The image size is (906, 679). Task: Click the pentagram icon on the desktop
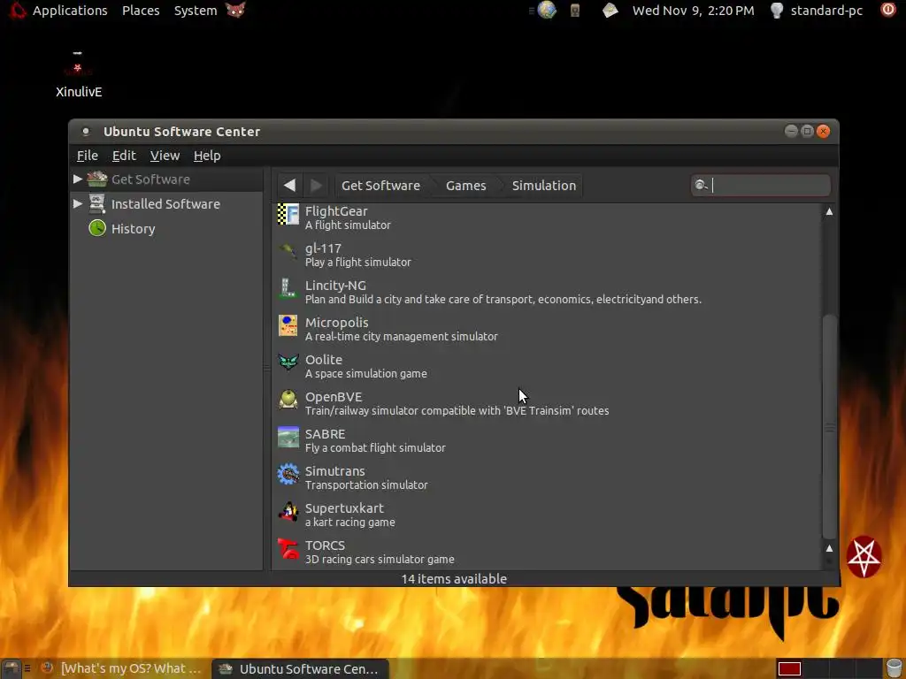[864, 557]
